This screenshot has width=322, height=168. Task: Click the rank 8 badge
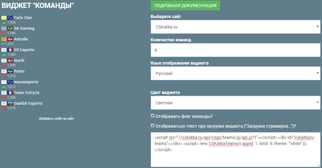point(4,93)
